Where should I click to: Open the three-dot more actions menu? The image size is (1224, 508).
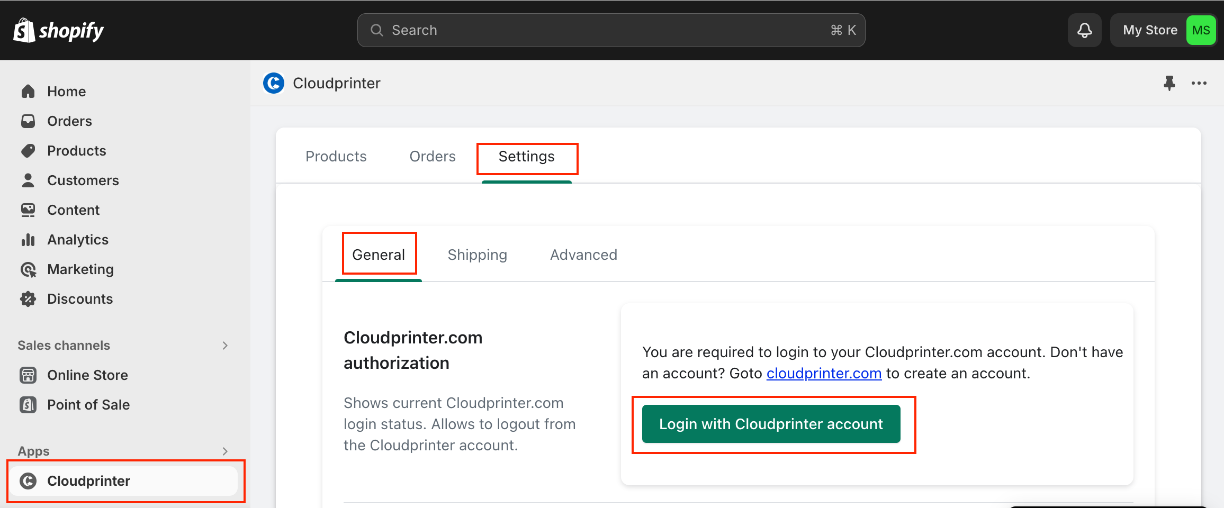1199,83
